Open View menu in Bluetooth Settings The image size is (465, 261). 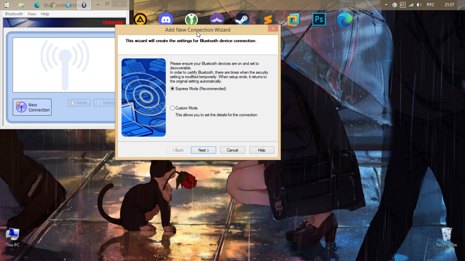tap(32, 14)
